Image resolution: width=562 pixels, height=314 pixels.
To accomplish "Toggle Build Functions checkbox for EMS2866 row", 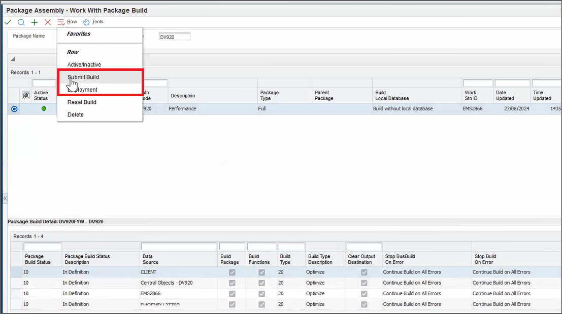I will (x=261, y=294).
